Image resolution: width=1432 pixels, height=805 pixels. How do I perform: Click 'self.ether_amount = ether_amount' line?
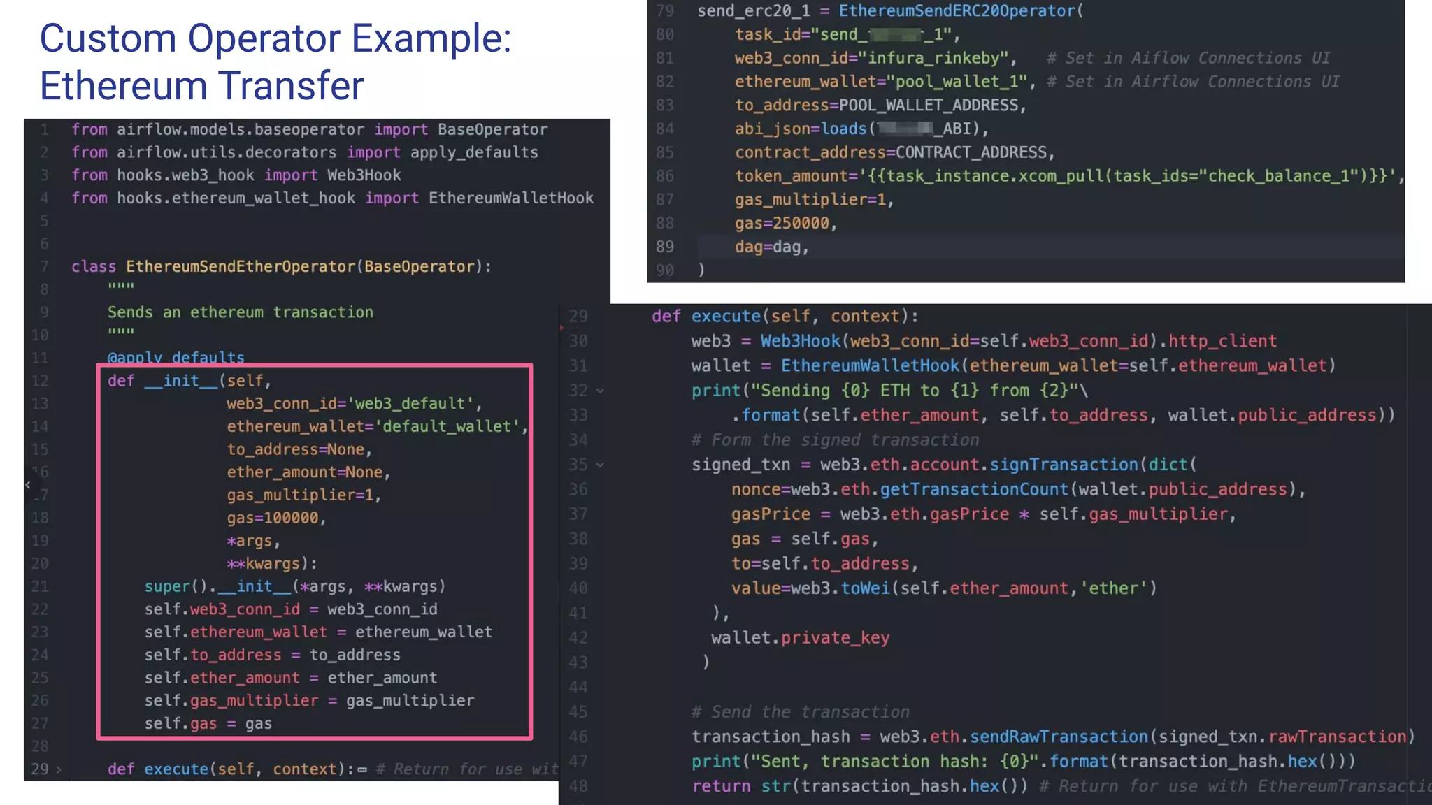pyautogui.click(x=291, y=678)
